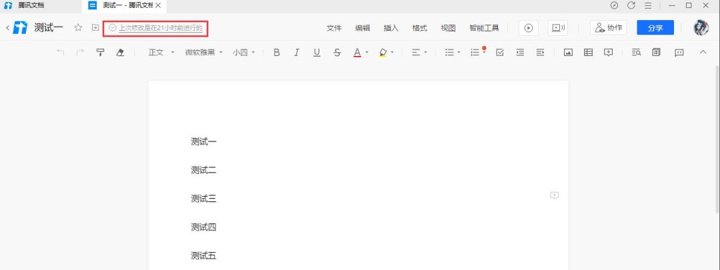This screenshot has width=720, height=270.
Task: Refresh the page via title bar icon
Action: pos(631,5)
